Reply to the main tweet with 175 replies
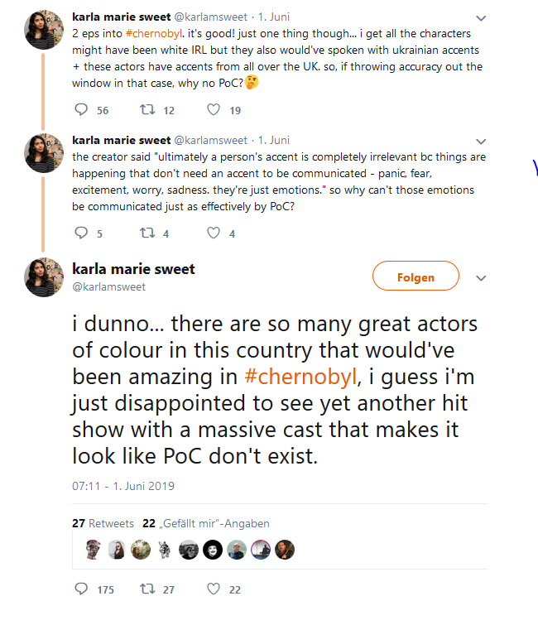 click(x=81, y=589)
